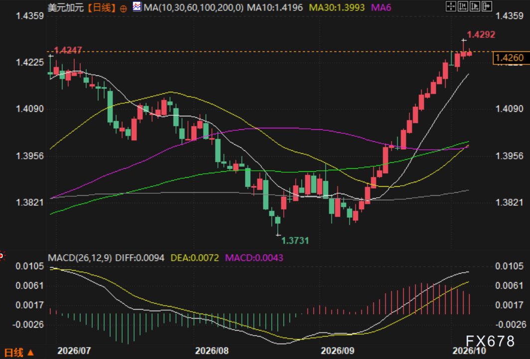This screenshot has height=359, width=530.
Task: Click the 【日线】 period label in chart title
Action: pyautogui.click(x=102, y=7)
